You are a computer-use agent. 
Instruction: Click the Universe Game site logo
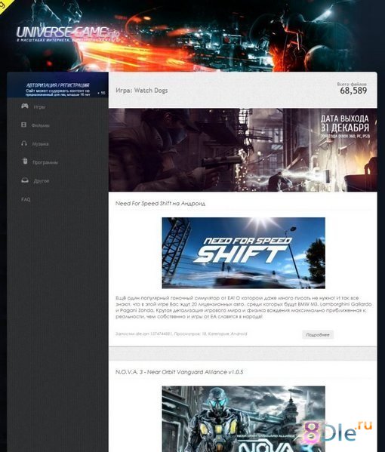[x=68, y=34]
